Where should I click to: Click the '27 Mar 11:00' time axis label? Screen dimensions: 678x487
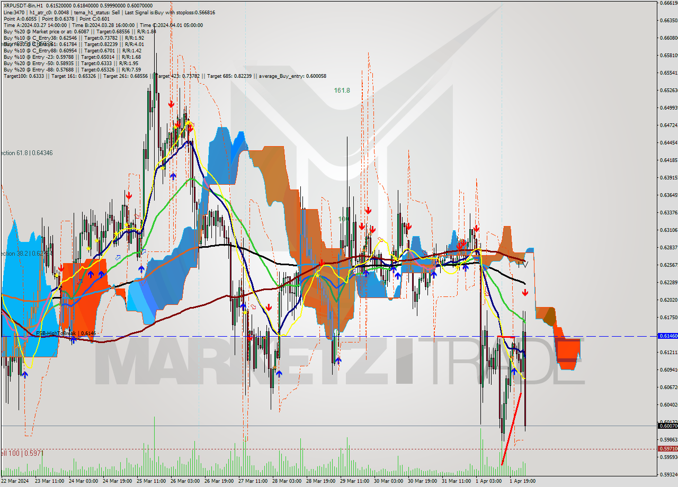253,481
